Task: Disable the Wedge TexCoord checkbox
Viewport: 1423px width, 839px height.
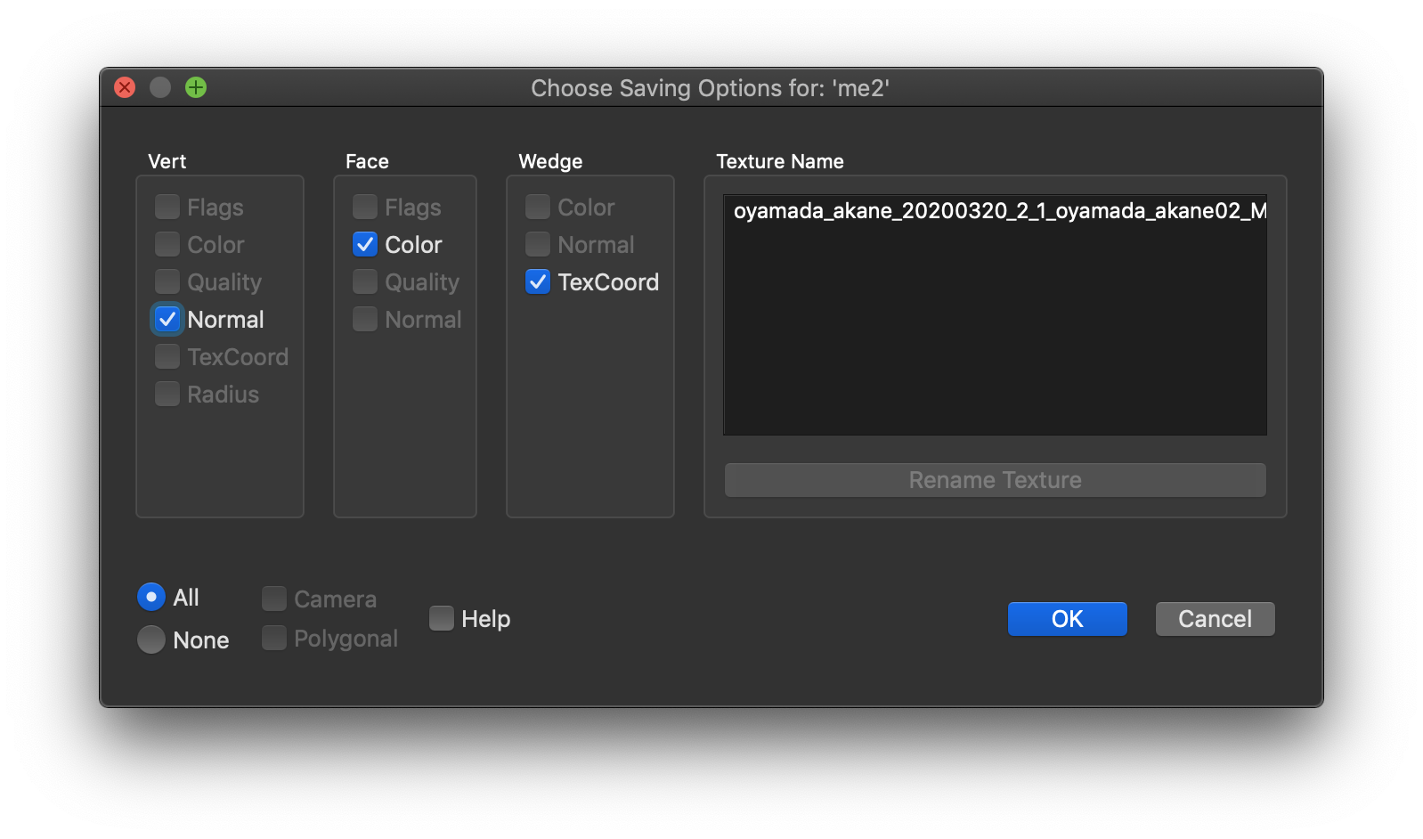Action: [538, 282]
